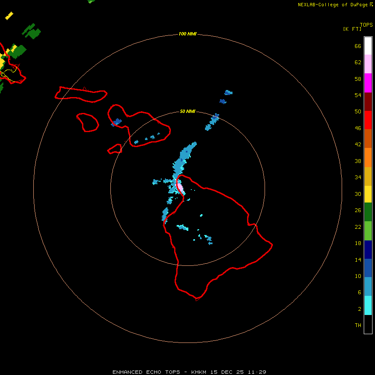Click the '[K FT]' units label
The width and height of the screenshot is (375, 375).
[352, 29]
